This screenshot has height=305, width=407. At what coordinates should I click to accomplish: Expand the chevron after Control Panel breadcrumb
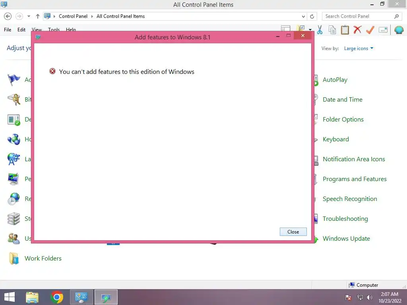[92, 16]
